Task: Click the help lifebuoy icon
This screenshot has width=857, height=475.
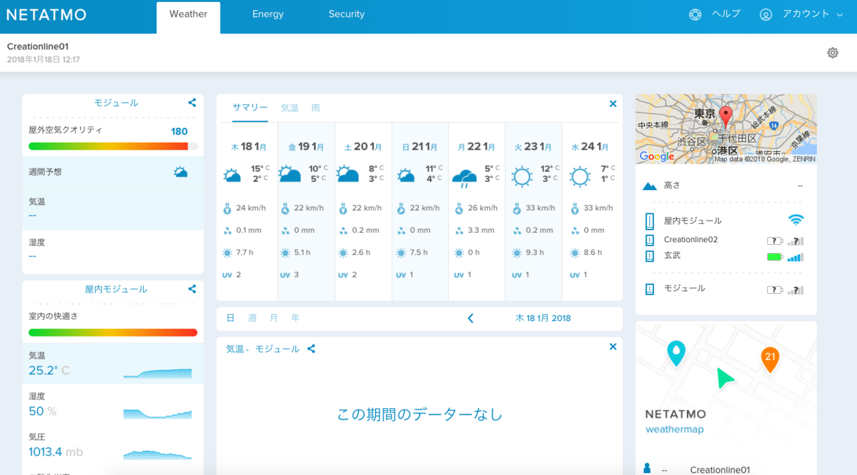Action: pos(695,14)
